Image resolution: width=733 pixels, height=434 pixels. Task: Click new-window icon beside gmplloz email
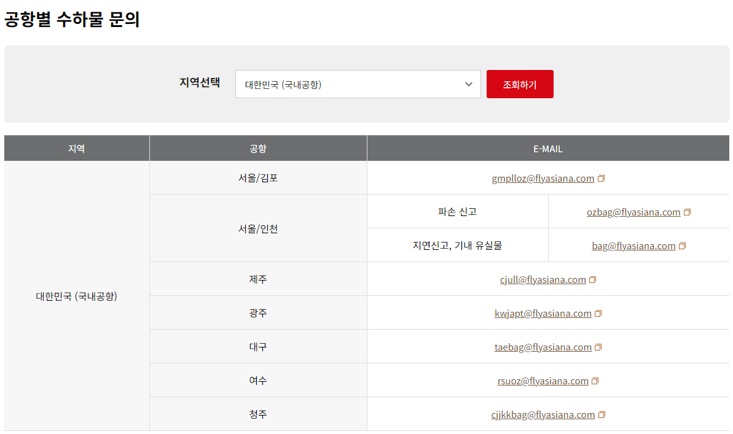601,179
